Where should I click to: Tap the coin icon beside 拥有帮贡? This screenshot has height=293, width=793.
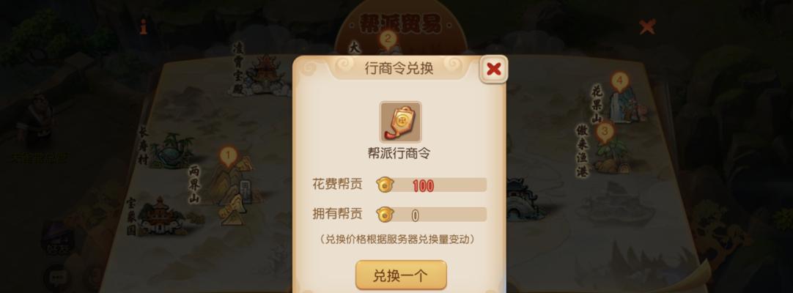[x=383, y=215]
